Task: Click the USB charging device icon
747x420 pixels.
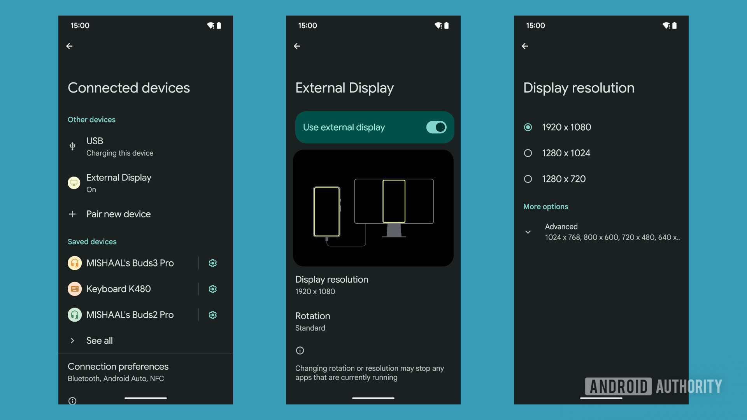Action: 72,146
